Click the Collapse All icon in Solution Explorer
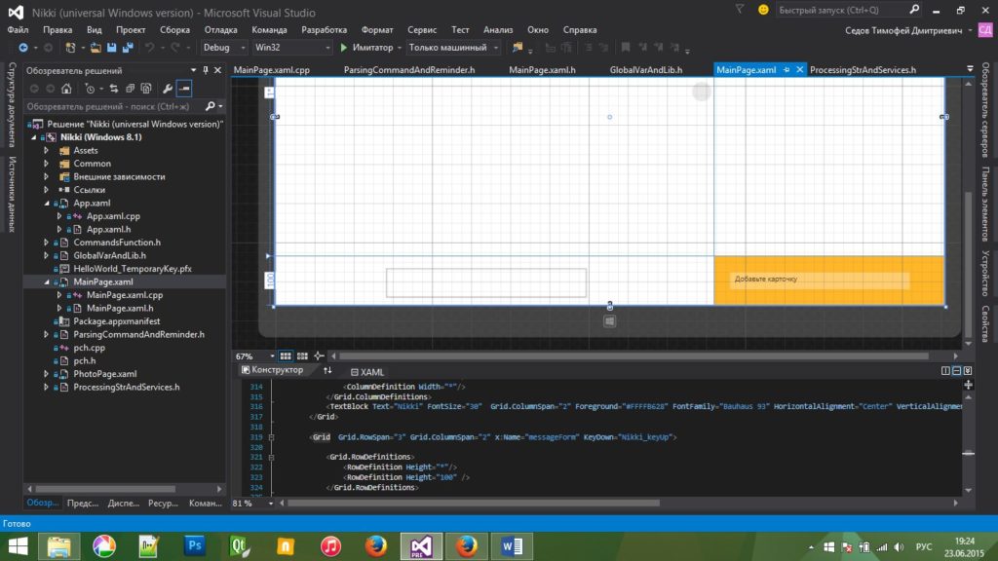Viewport: 998px width, 561px height. coord(129,89)
